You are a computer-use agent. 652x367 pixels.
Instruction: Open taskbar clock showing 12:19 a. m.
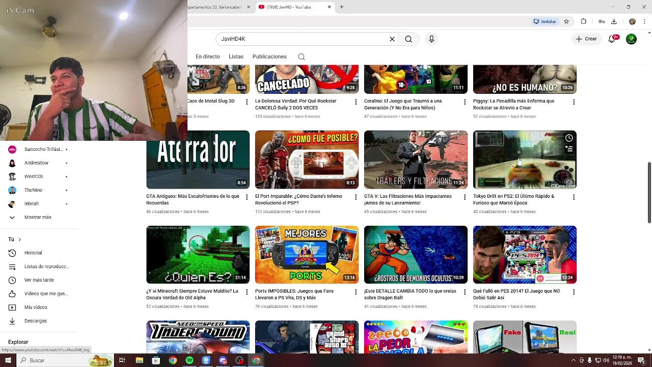tap(622, 360)
